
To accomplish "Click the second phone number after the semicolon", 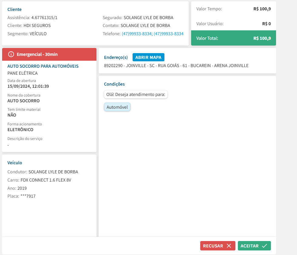I will click(x=169, y=34).
